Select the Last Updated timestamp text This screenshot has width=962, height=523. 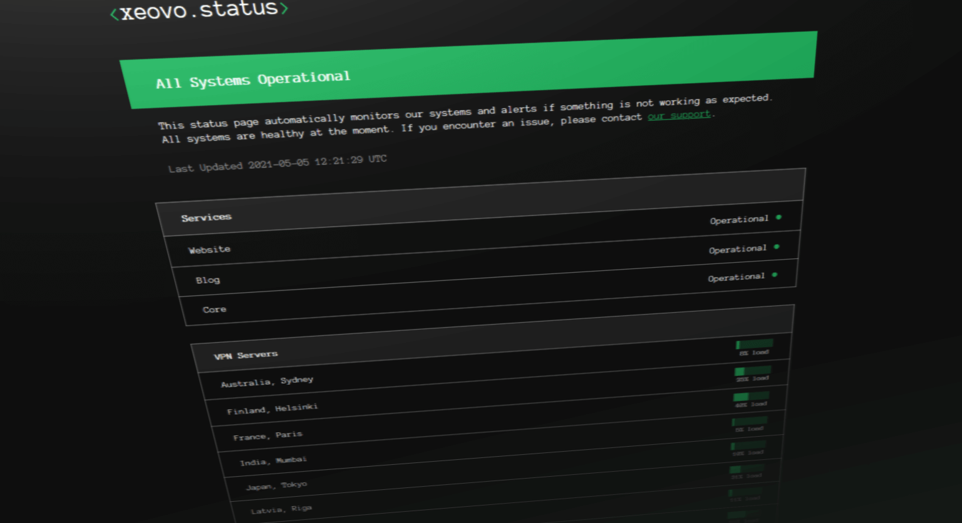pos(277,164)
